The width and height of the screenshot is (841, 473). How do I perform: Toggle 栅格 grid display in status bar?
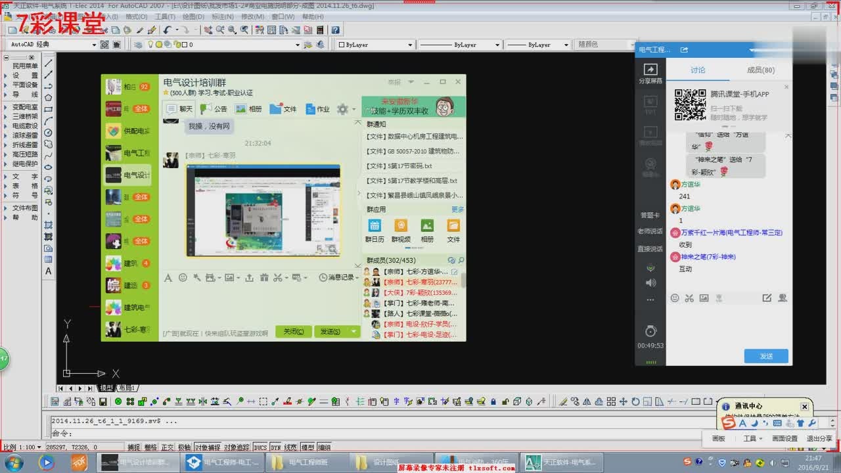coord(150,447)
